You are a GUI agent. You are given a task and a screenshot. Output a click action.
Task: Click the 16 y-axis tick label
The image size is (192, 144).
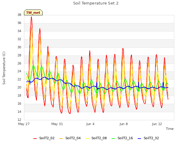(x=19, y=103)
